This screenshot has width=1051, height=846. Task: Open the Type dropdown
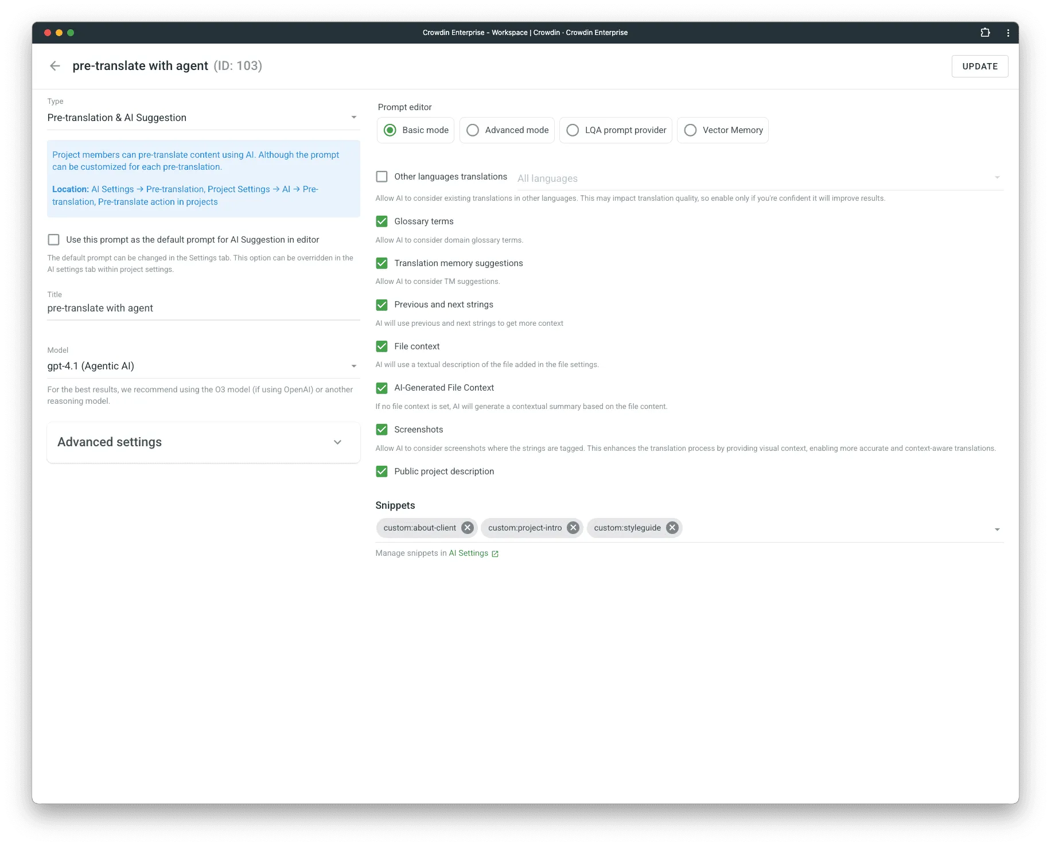(x=354, y=117)
